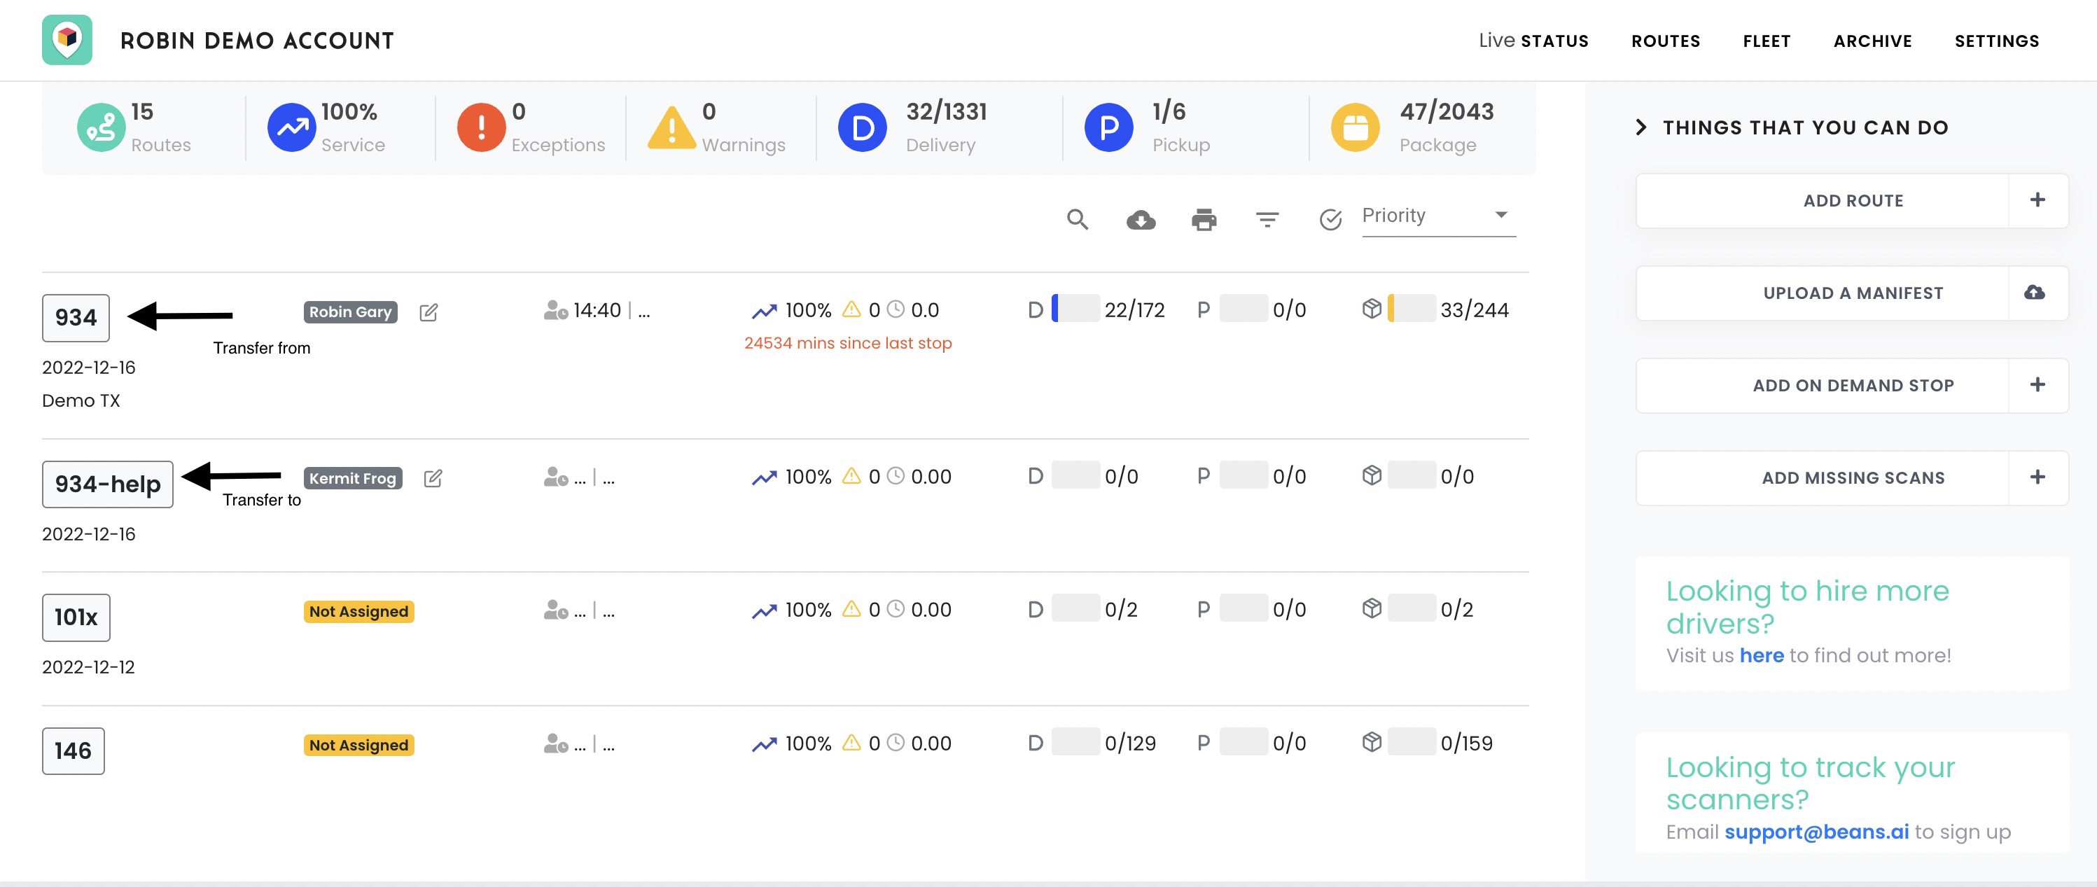Click plus on Add Route
This screenshot has width=2097, height=887.
click(x=2037, y=200)
